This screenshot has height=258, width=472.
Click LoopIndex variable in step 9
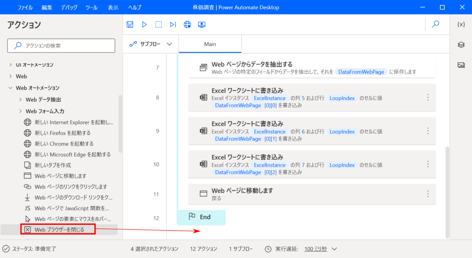click(342, 132)
